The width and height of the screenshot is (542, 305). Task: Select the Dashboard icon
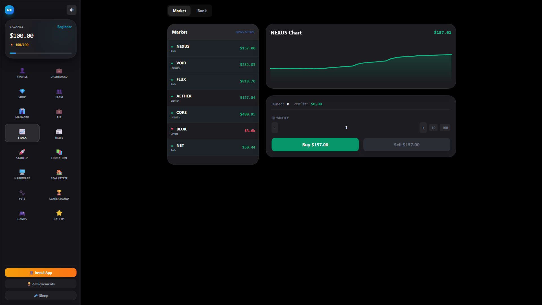pos(59,73)
